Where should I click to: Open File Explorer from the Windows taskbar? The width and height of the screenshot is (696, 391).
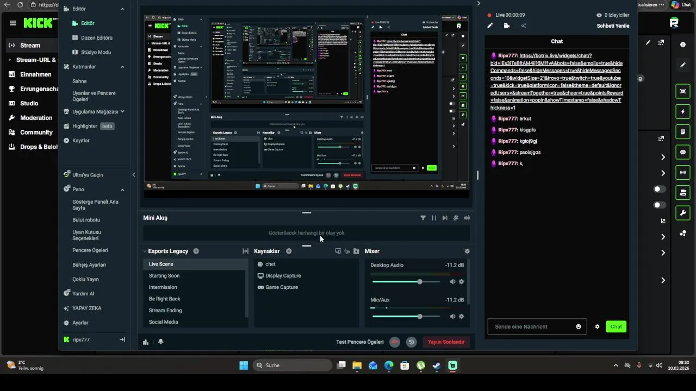point(357,365)
